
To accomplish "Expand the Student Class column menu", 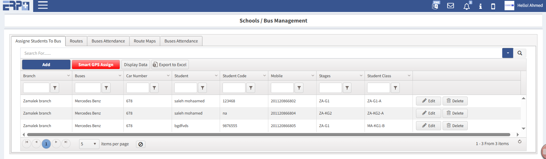I will 409,76.
